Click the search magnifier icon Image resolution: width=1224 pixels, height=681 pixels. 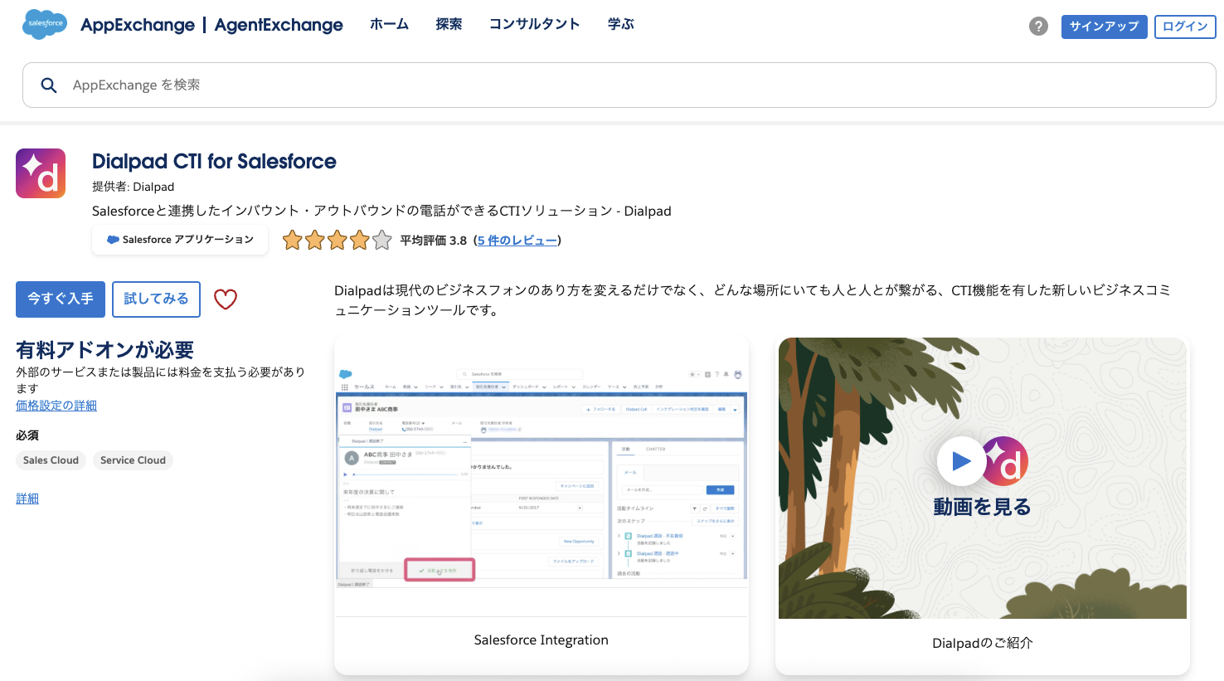click(x=49, y=85)
